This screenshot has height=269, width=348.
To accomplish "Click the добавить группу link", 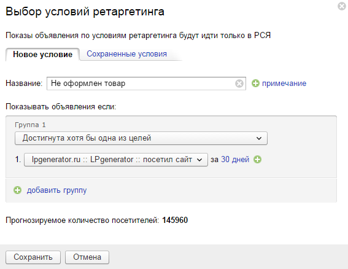I will point(57,190).
